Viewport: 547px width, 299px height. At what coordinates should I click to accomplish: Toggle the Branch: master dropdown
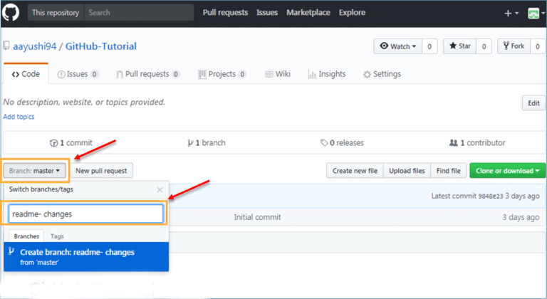coord(34,171)
